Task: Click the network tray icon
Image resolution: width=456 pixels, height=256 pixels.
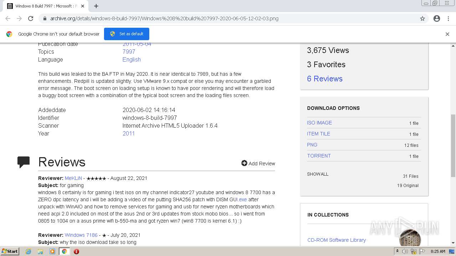Action: [414, 251]
